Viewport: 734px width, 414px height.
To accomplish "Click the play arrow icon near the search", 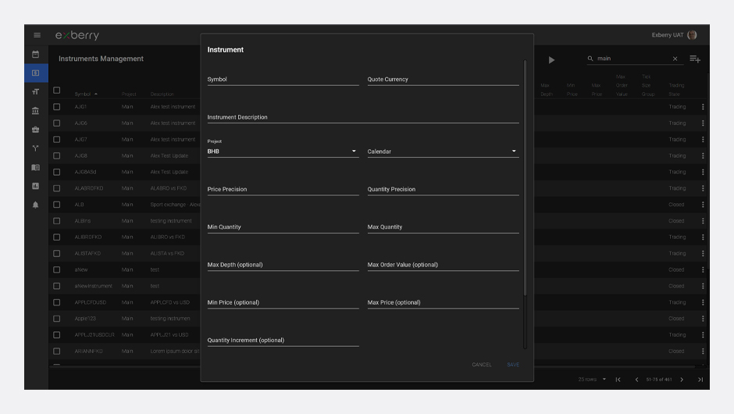I will (551, 60).
